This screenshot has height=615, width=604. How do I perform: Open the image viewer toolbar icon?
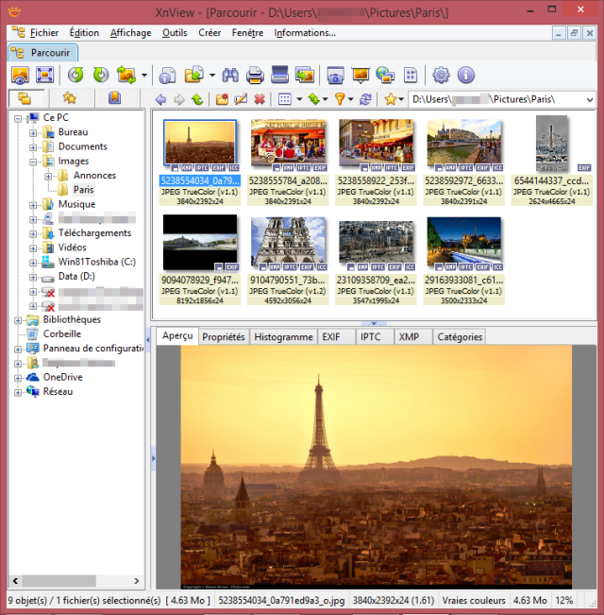tap(21, 75)
